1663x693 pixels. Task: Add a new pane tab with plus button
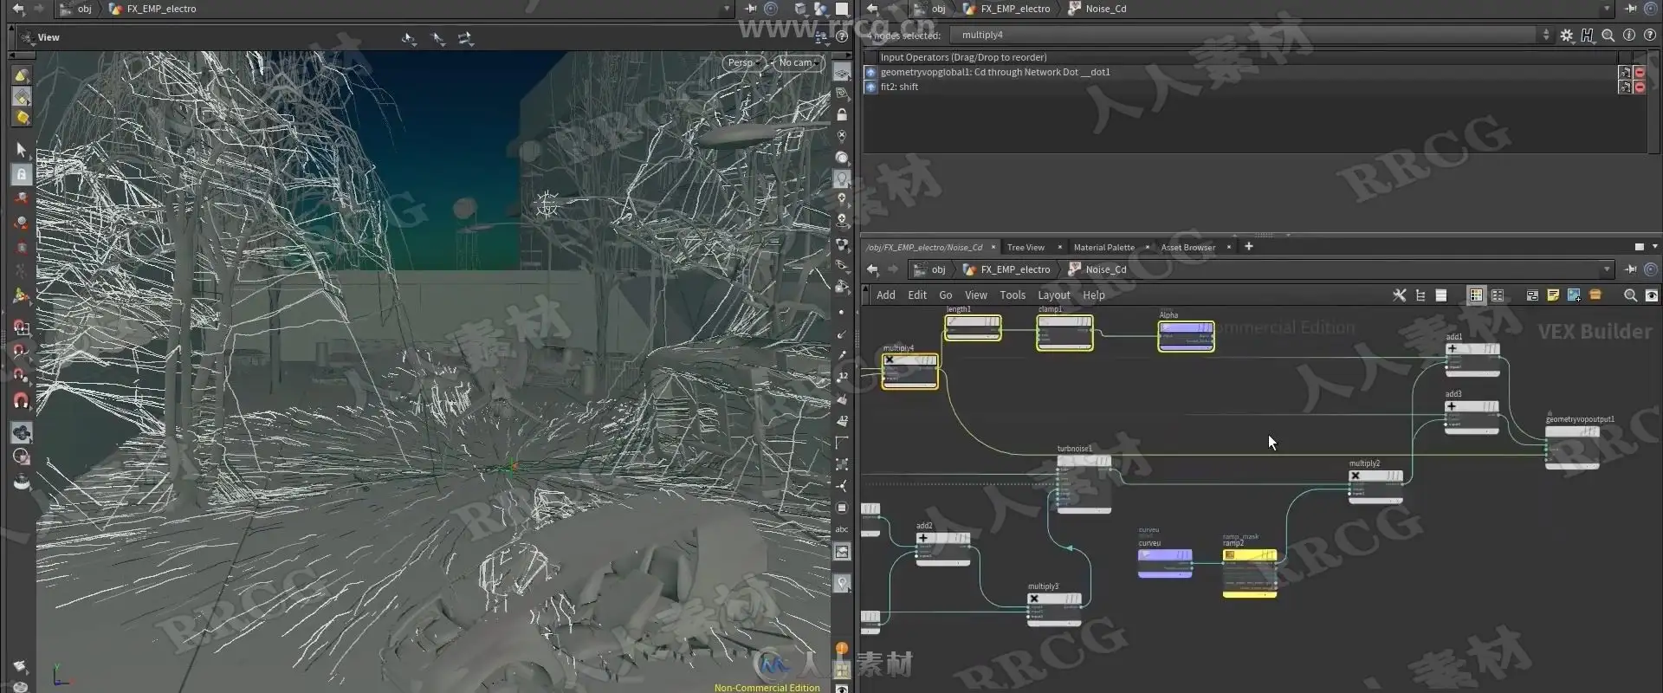tap(1248, 247)
